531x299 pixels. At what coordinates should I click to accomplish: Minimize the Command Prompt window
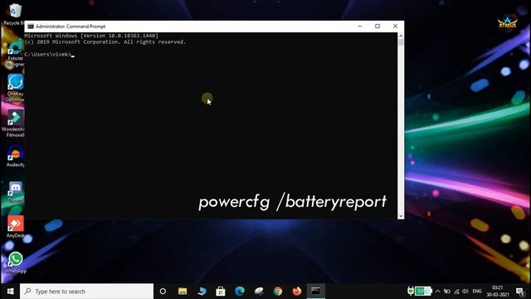pyautogui.click(x=360, y=26)
